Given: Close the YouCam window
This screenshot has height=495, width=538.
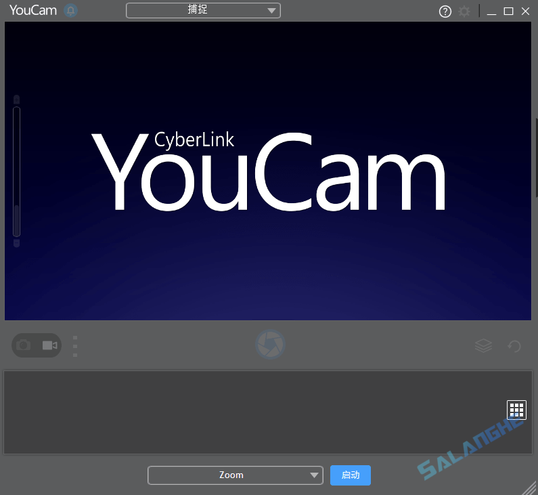Looking at the screenshot, I should pos(525,12).
